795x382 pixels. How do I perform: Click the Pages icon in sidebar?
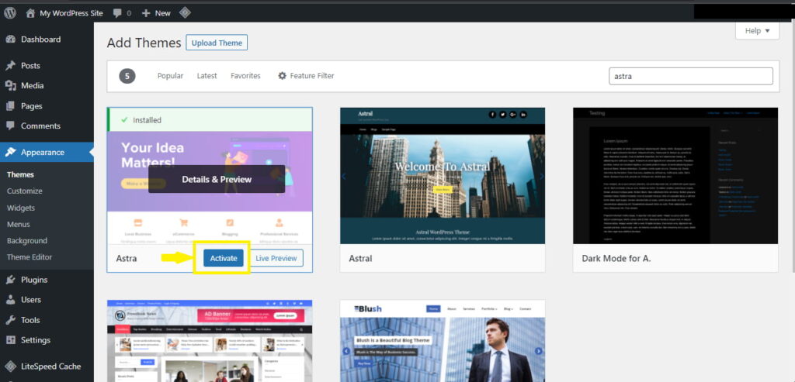[10, 106]
